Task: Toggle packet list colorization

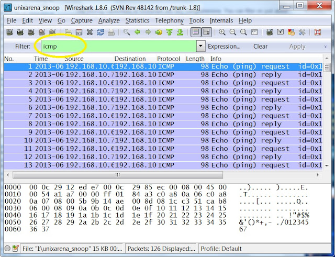Action: tap(196, 32)
